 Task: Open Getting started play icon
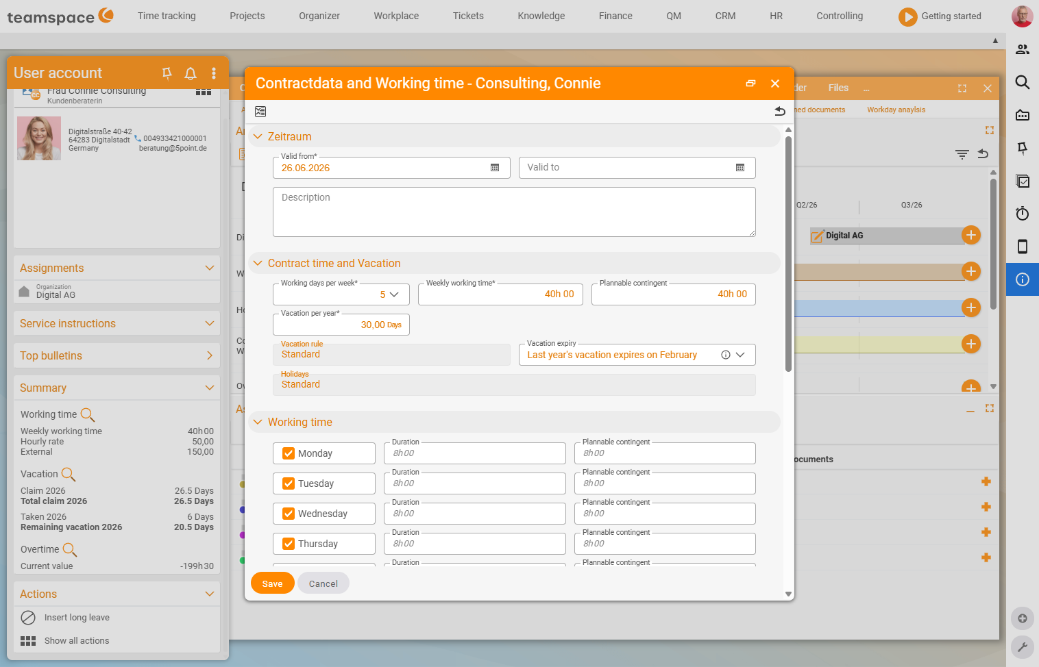point(907,16)
